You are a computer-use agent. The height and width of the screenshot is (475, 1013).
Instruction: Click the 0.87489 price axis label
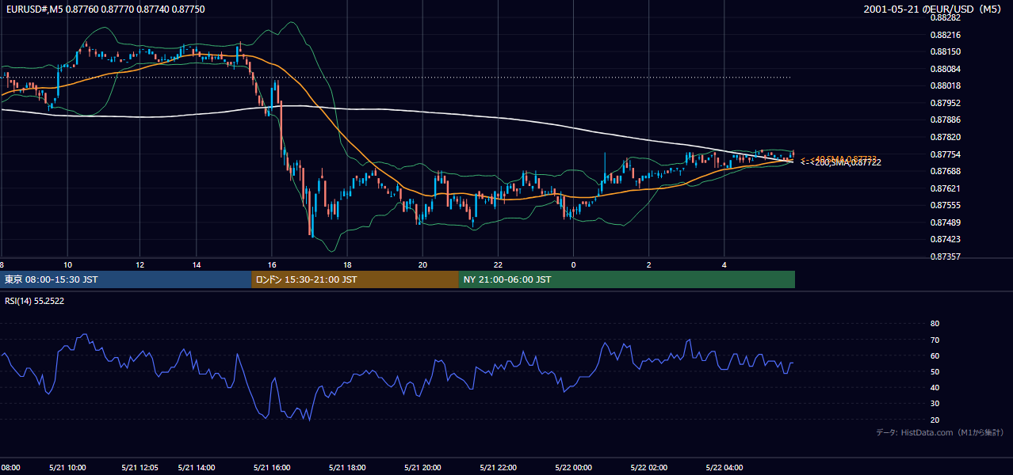pos(946,222)
